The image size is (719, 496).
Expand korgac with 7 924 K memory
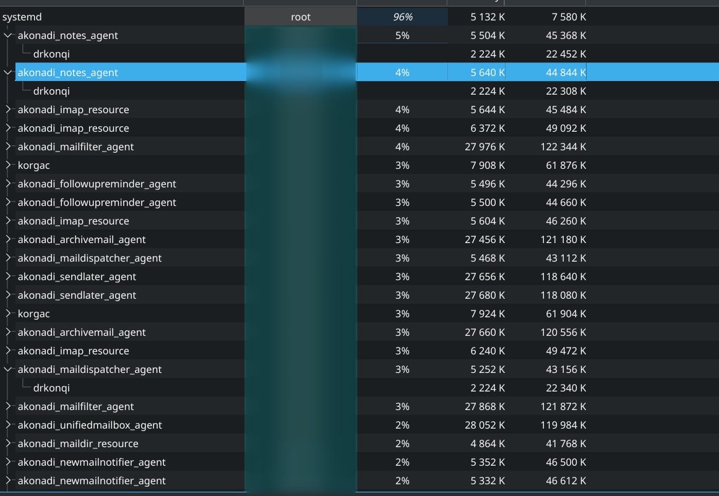[8, 314]
